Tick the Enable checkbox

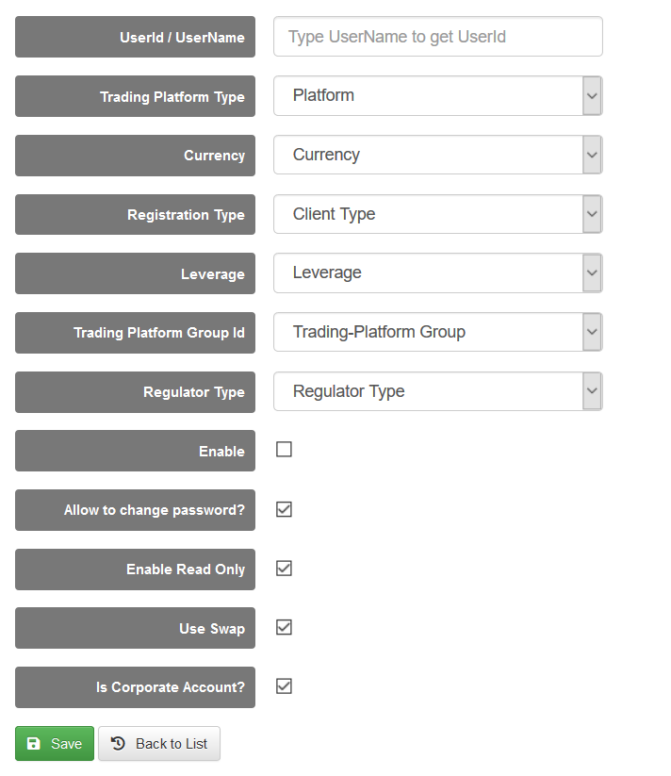284,450
